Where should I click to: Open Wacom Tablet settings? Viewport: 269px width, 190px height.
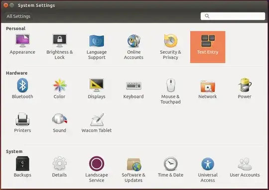tap(97, 122)
